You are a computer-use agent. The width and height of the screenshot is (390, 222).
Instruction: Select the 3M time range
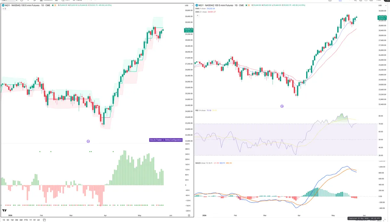(x=17, y=220)
